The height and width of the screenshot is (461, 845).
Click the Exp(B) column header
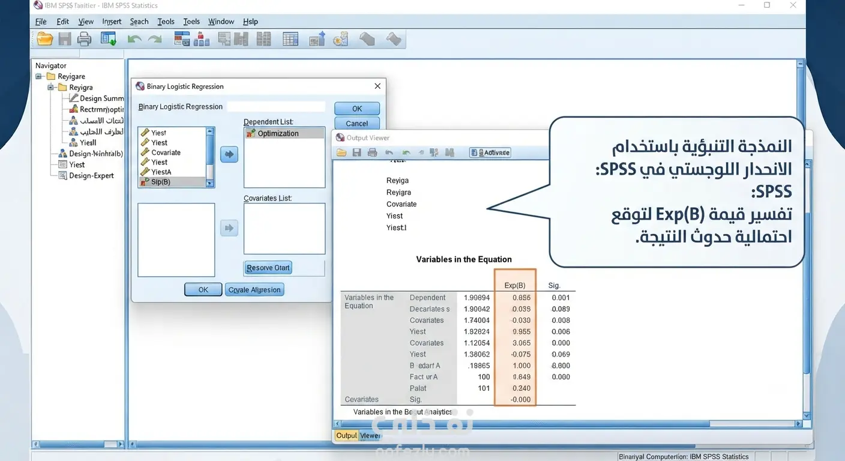click(x=515, y=286)
